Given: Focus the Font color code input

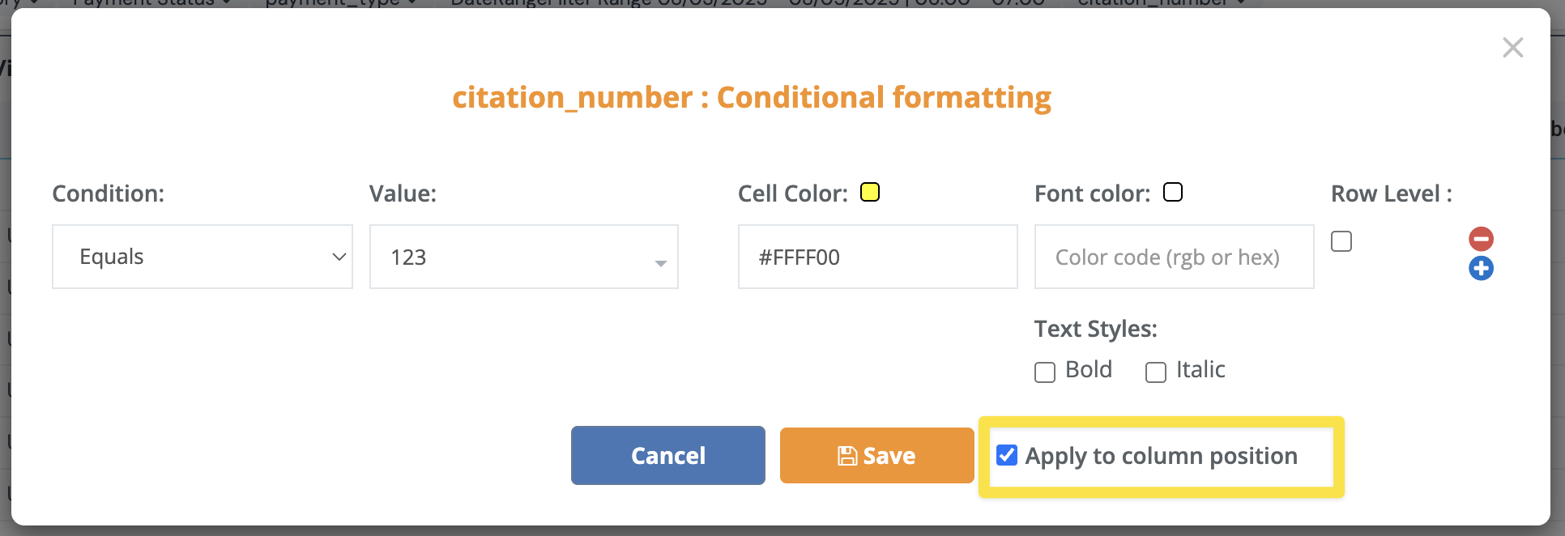Looking at the screenshot, I should coord(1174,257).
